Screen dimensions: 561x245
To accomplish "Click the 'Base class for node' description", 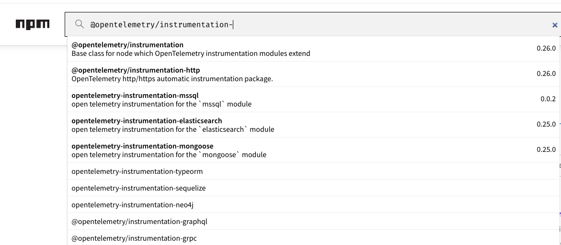I will 191,53.
